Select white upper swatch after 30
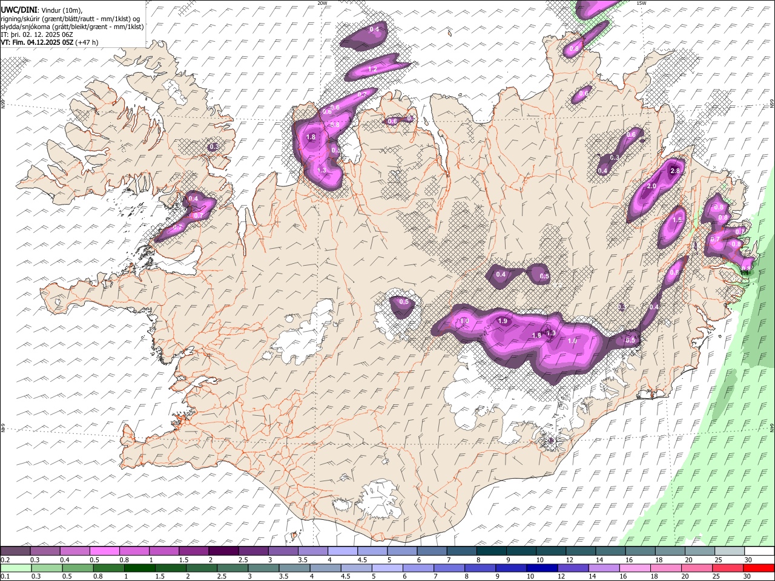 [760, 551]
